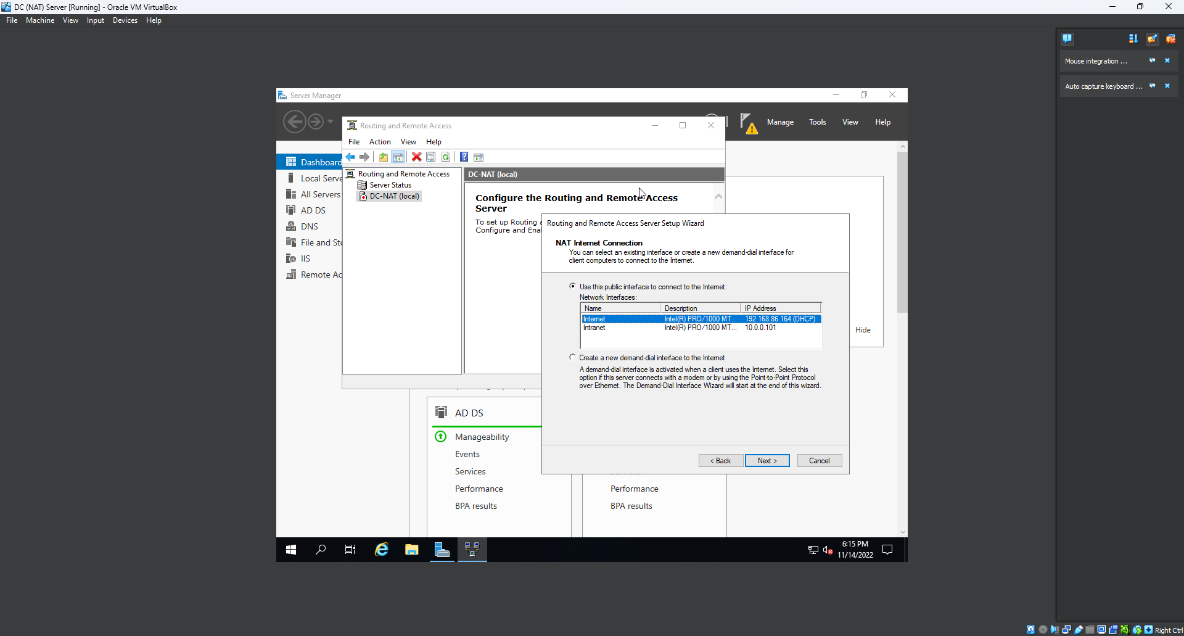
Task: Switch to Server Manager taskbar icon
Action: point(442,550)
